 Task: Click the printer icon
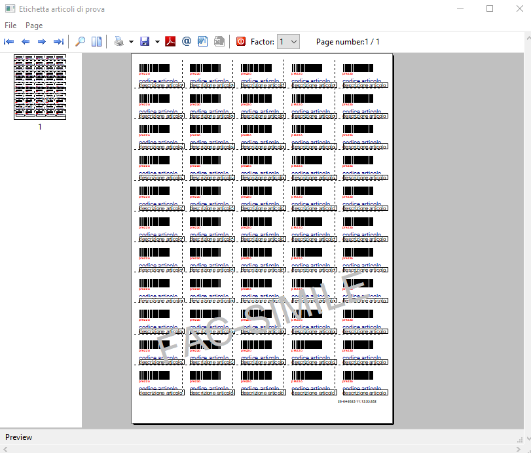119,42
